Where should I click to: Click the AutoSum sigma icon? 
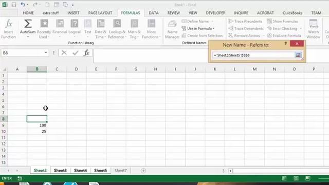point(28,24)
